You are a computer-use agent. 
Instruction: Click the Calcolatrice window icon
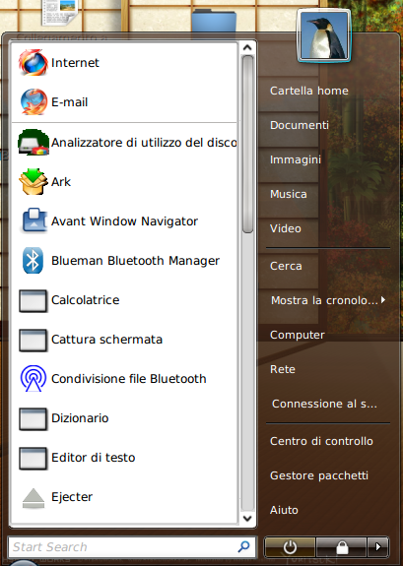point(33,300)
